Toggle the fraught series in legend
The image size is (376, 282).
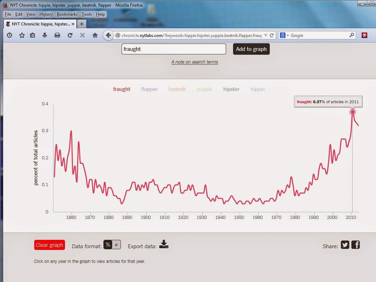[x=122, y=89]
